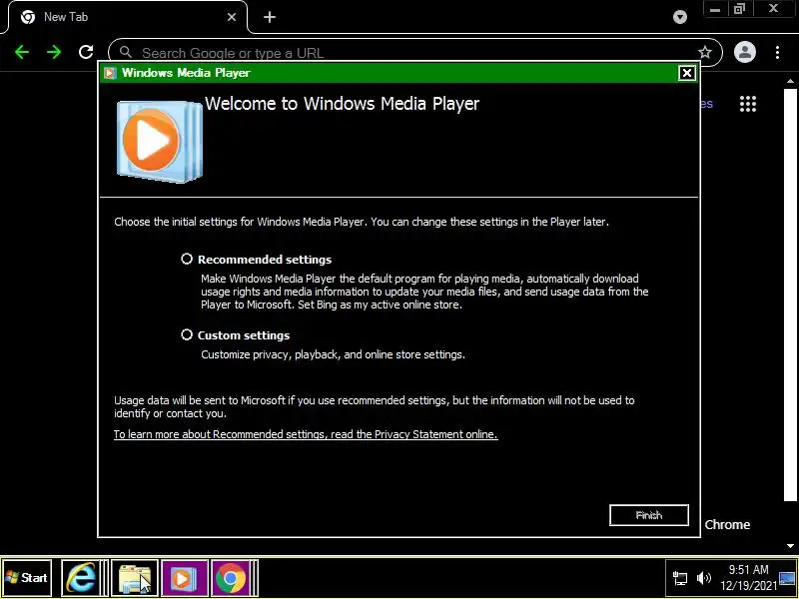Reload the Chrome page
The width and height of the screenshot is (799, 599).
click(86, 52)
